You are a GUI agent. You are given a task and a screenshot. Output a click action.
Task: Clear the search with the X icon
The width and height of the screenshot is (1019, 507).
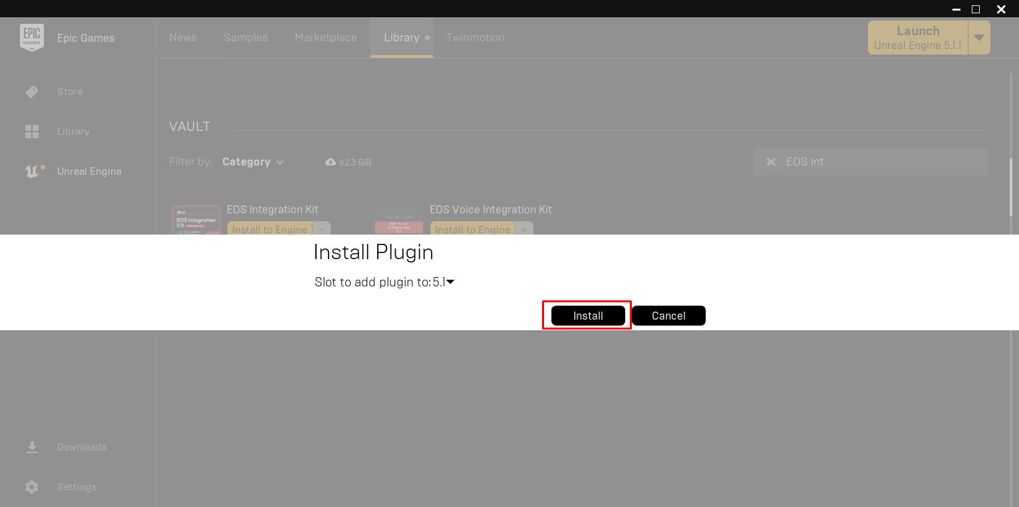[x=771, y=162]
